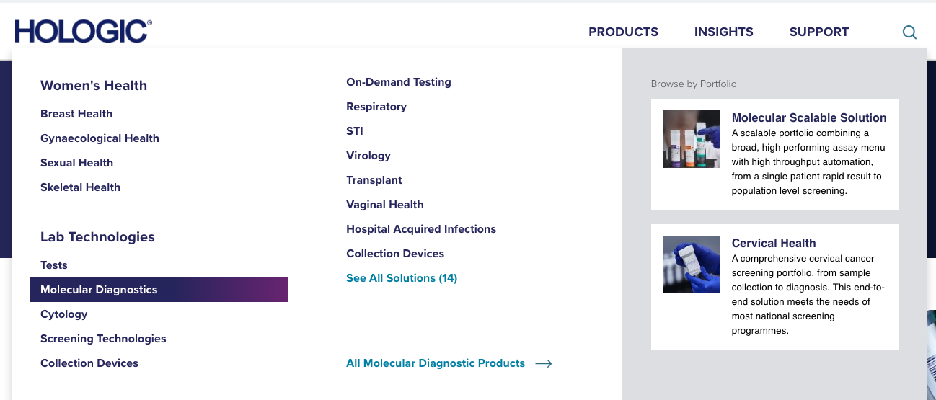Choose Screening Technologies
Image resolution: width=936 pixels, height=400 pixels.
pyautogui.click(x=103, y=339)
